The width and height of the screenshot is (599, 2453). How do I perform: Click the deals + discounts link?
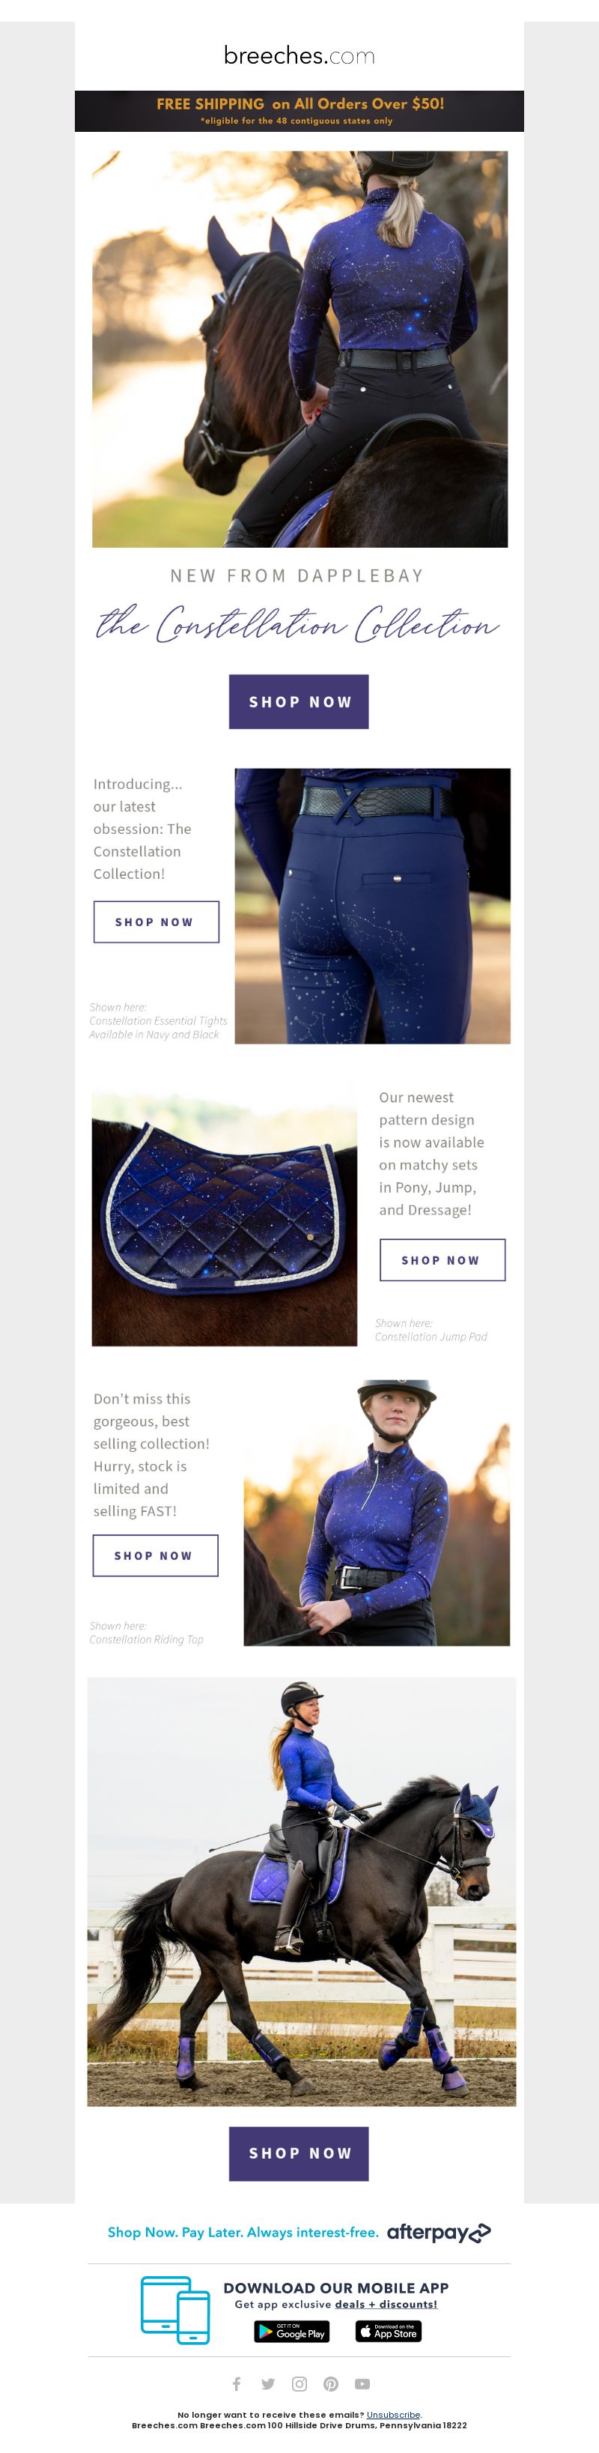(x=386, y=2303)
